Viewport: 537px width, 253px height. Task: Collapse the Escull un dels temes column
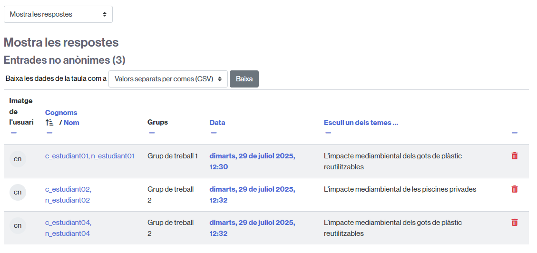(329, 133)
